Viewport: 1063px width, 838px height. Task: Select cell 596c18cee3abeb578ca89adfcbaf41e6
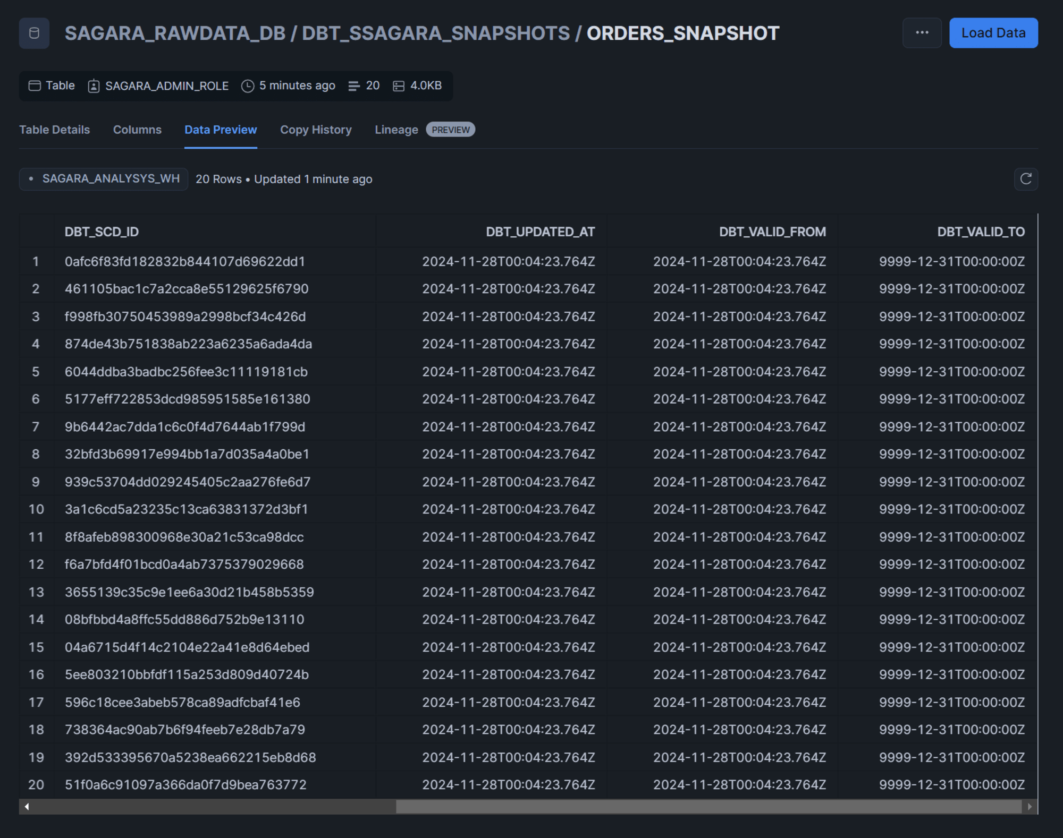click(215, 702)
